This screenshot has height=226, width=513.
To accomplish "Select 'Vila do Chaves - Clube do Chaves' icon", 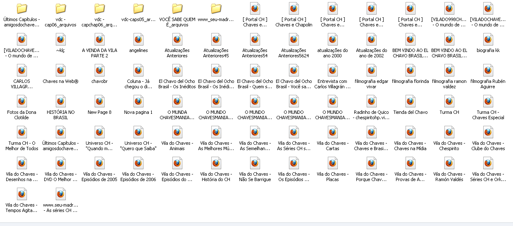I will [488, 132].
